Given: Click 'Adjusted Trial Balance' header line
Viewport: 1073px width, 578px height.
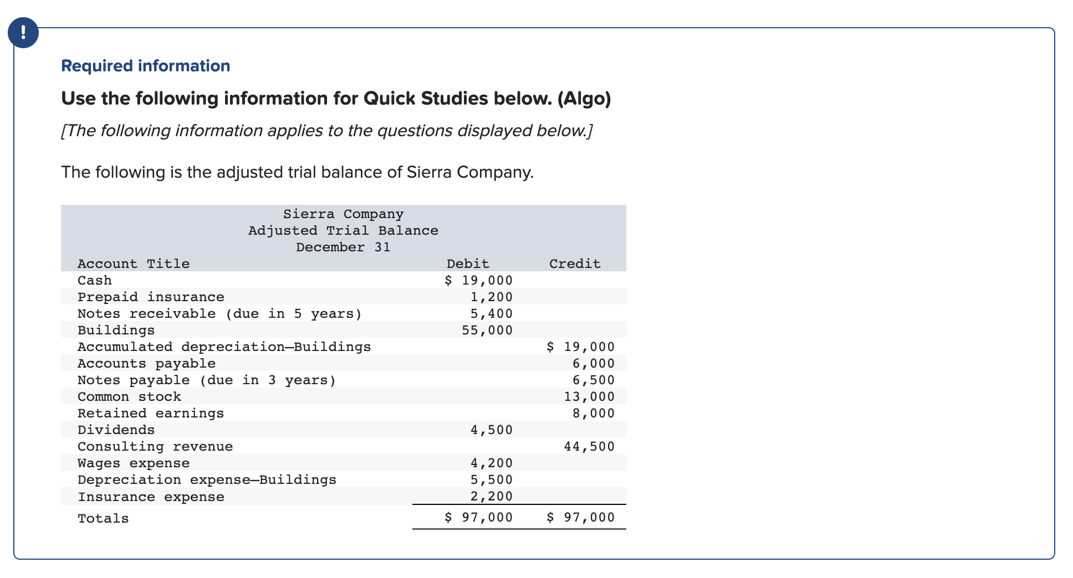Looking at the screenshot, I should (x=344, y=231).
